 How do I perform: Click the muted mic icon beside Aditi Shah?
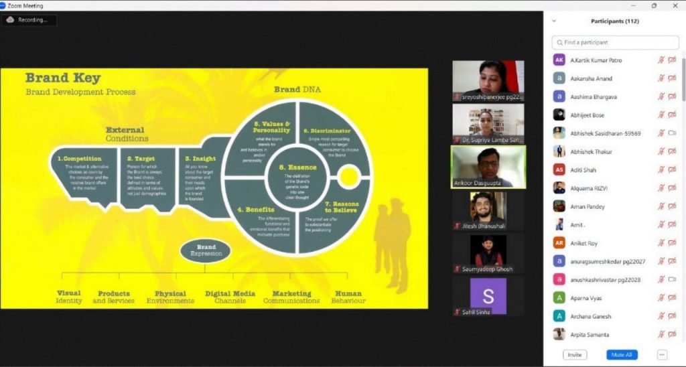tap(661, 169)
